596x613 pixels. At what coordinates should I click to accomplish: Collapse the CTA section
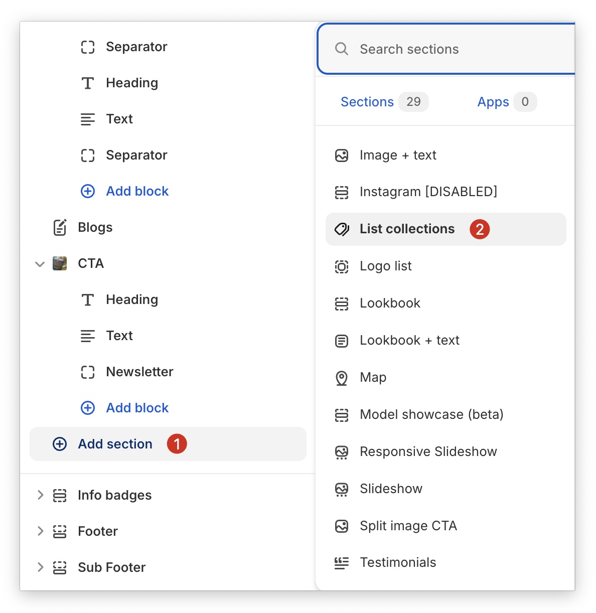tap(40, 264)
